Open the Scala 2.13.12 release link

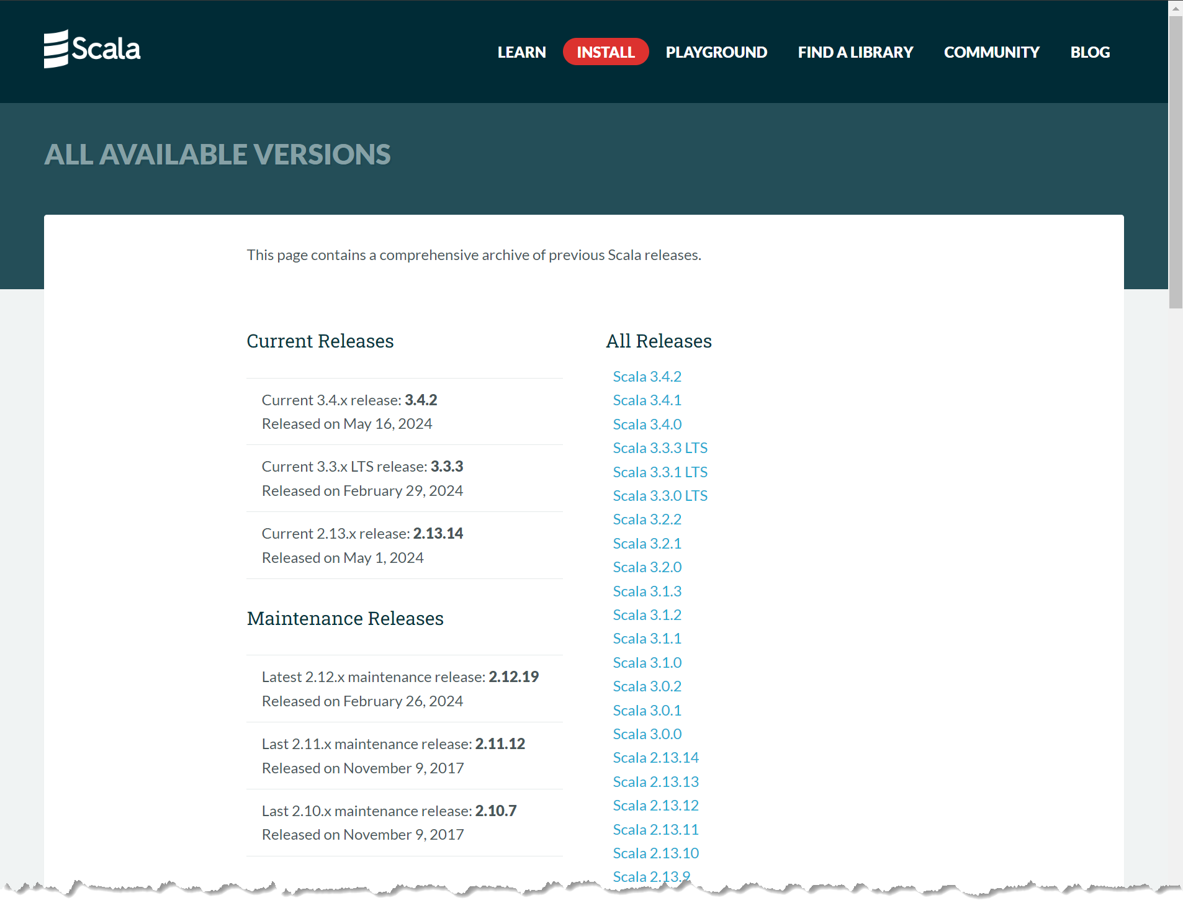point(655,806)
